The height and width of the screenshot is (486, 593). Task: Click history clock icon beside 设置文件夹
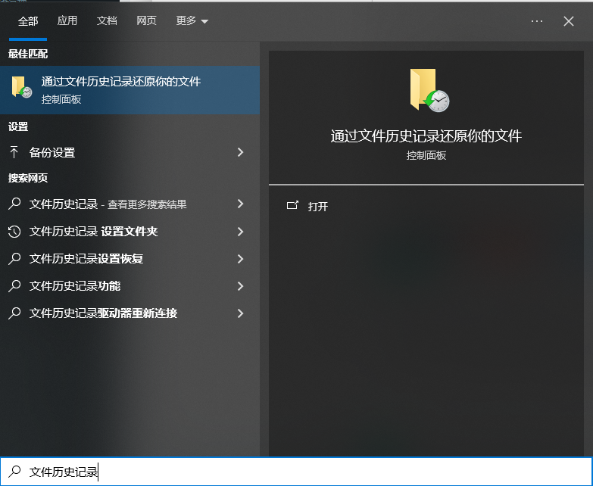tap(14, 232)
